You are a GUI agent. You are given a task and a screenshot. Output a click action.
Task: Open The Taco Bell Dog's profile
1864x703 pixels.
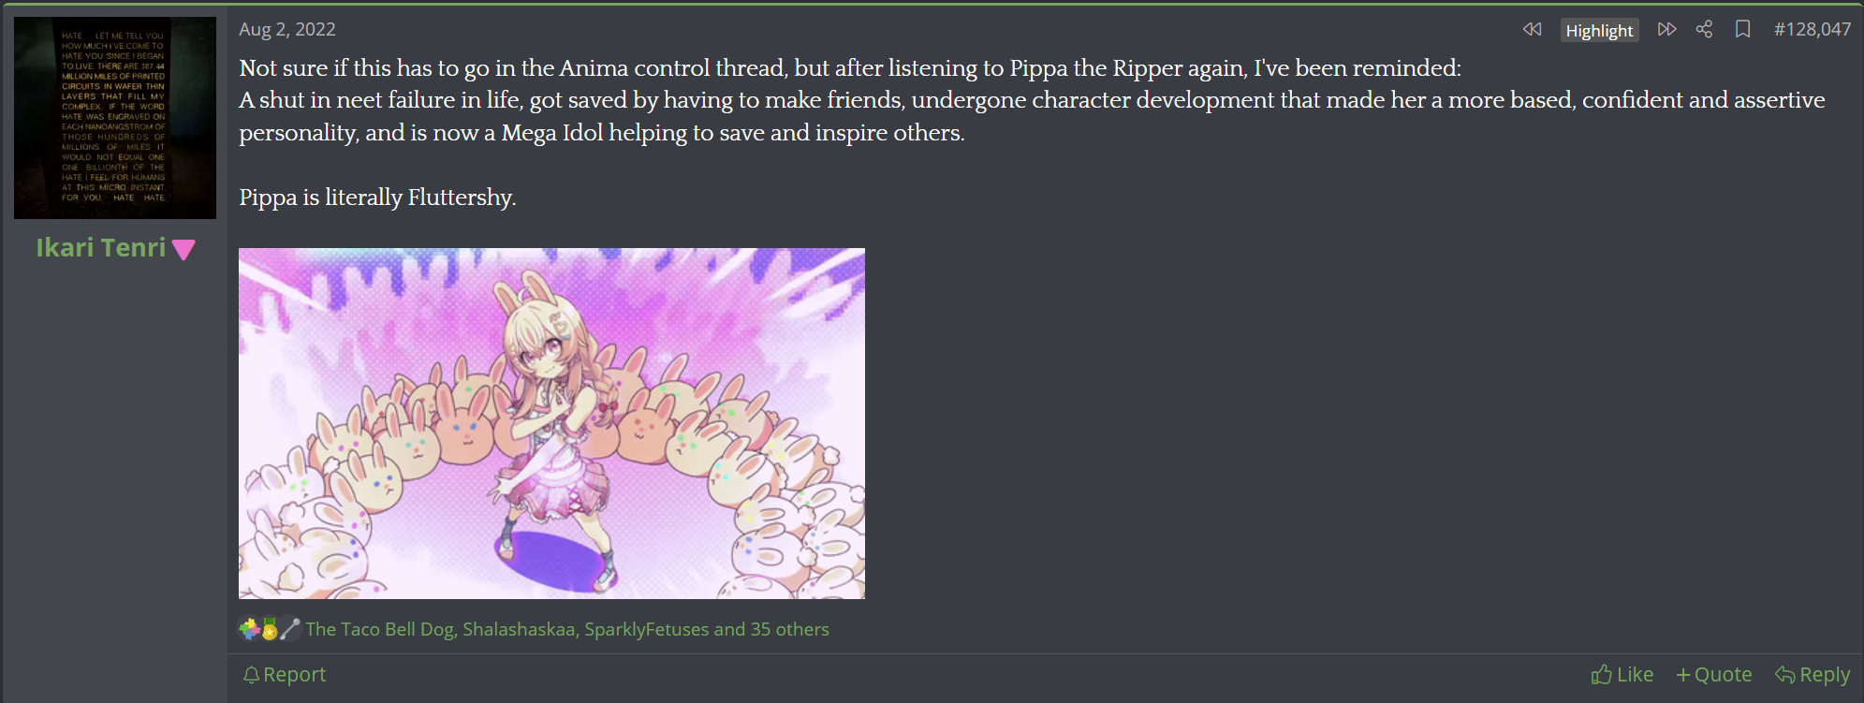(x=379, y=630)
